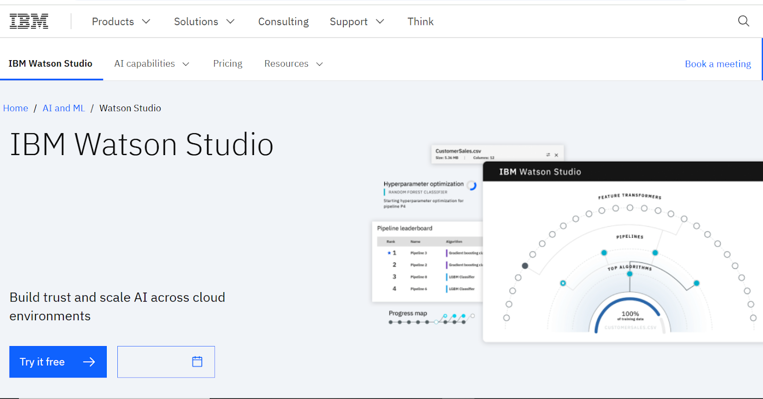
Task: Click the 100% training data gauge
Action: pos(630,315)
